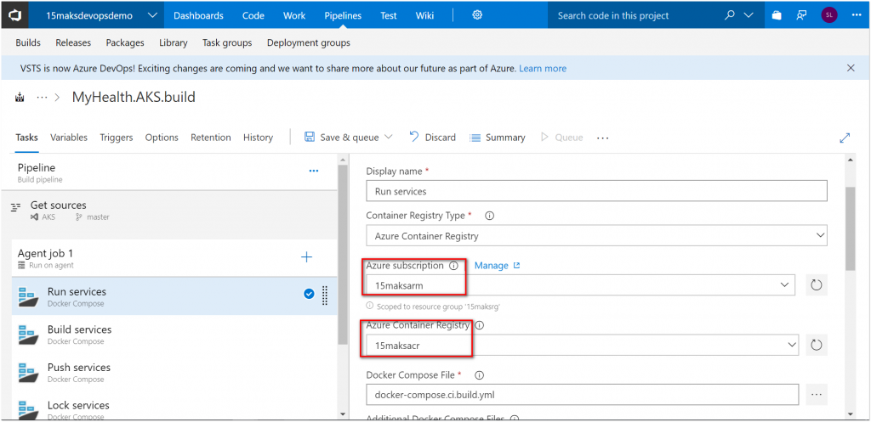Go to Code hub
Image resolution: width=871 pixels, height=422 pixels.
pyautogui.click(x=253, y=15)
